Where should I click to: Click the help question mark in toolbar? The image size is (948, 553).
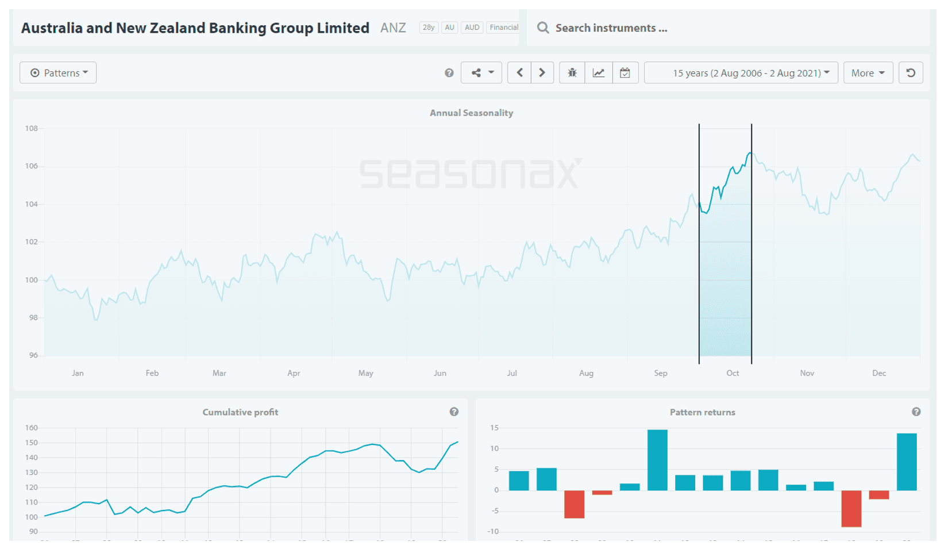(449, 73)
